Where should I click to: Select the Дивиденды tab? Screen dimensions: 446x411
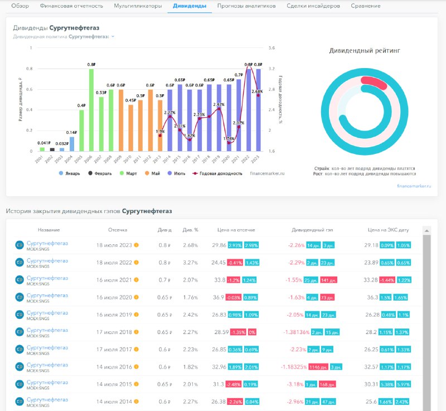(190, 6)
